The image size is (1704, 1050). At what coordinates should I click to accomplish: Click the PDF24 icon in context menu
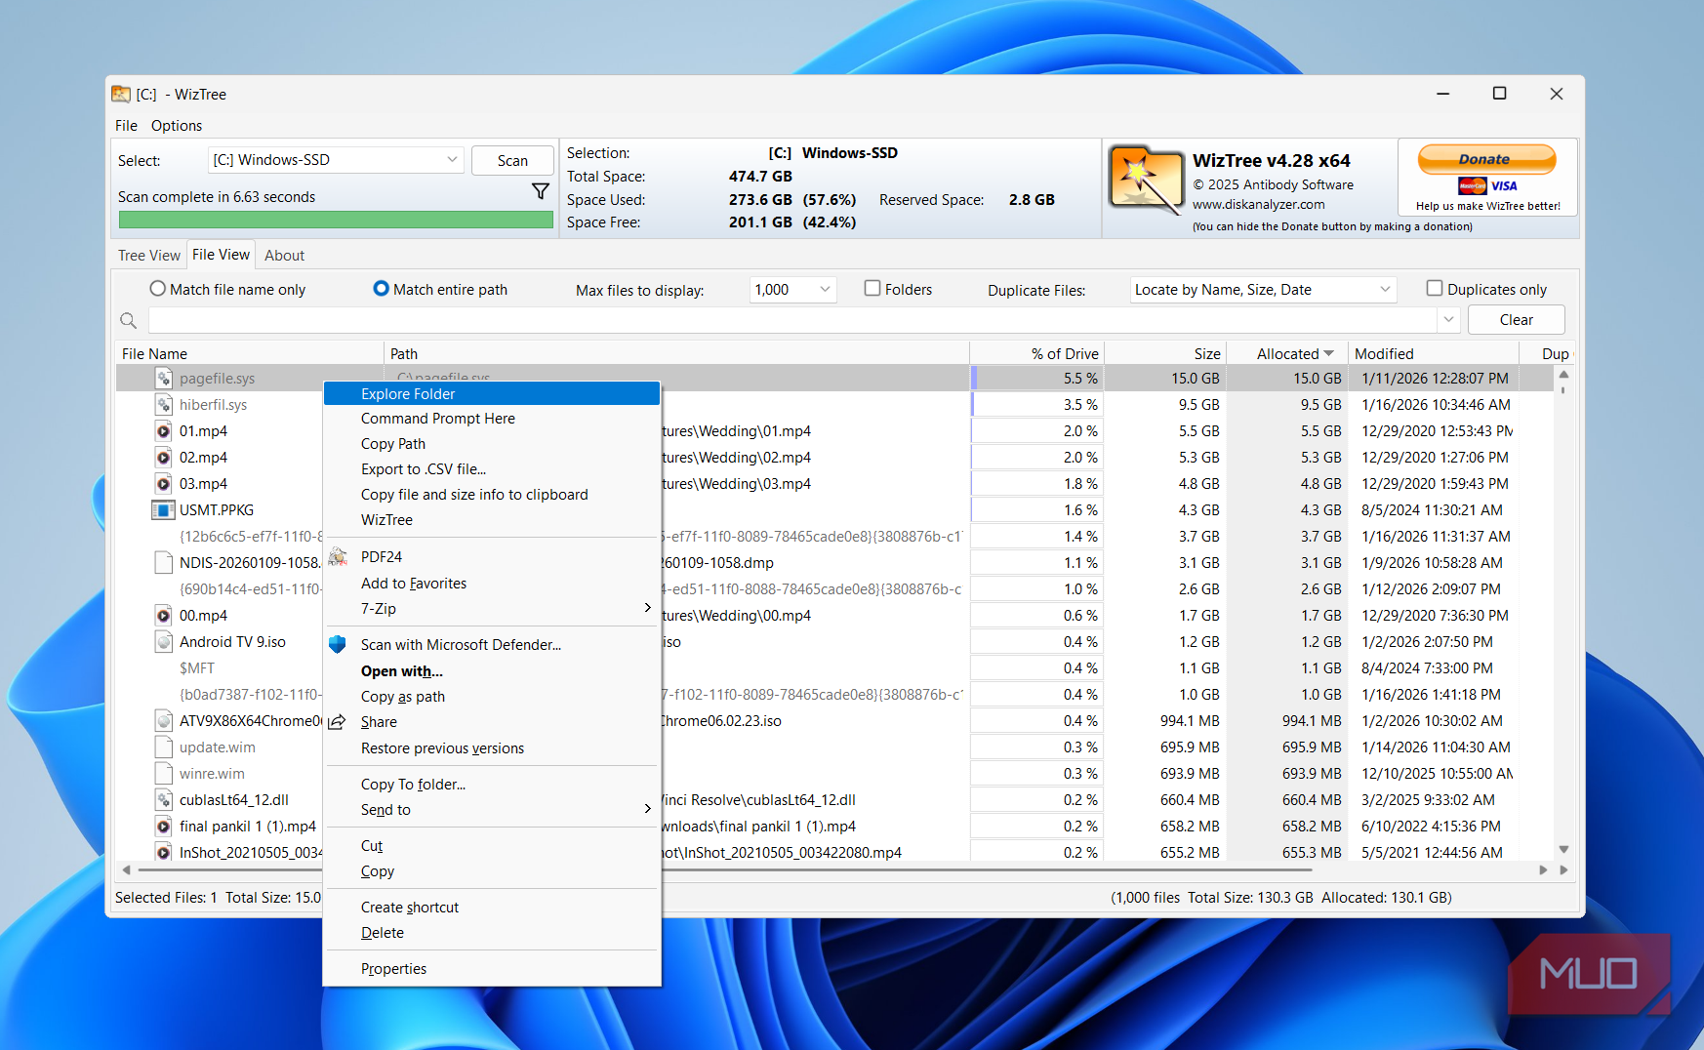click(338, 556)
